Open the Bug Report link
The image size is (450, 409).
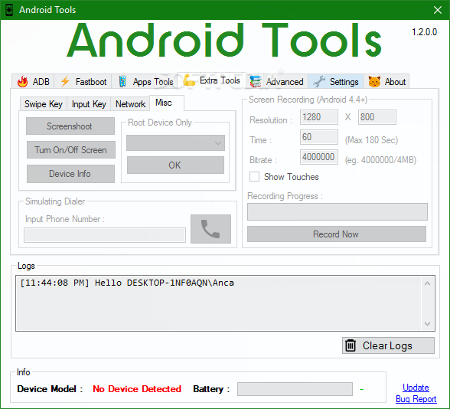(x=416, y=399)
